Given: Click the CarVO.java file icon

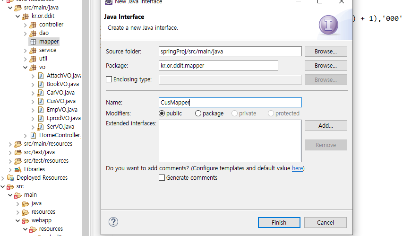Looking at the screenshot, I should tap(40, 93).
